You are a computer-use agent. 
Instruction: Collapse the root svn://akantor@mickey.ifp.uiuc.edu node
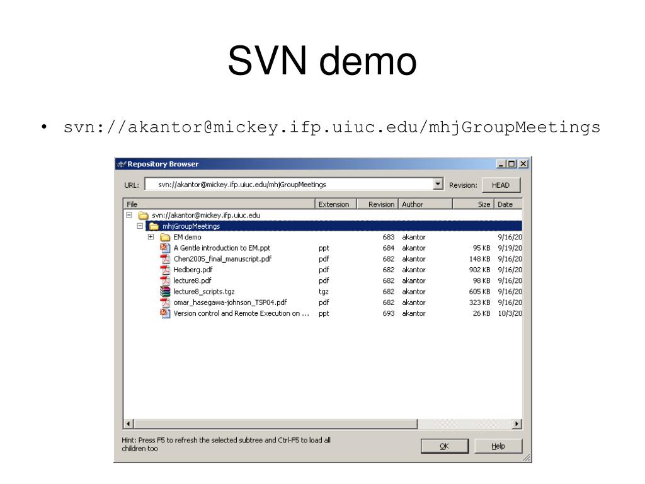pyautogui.click(x=129, y=215)
